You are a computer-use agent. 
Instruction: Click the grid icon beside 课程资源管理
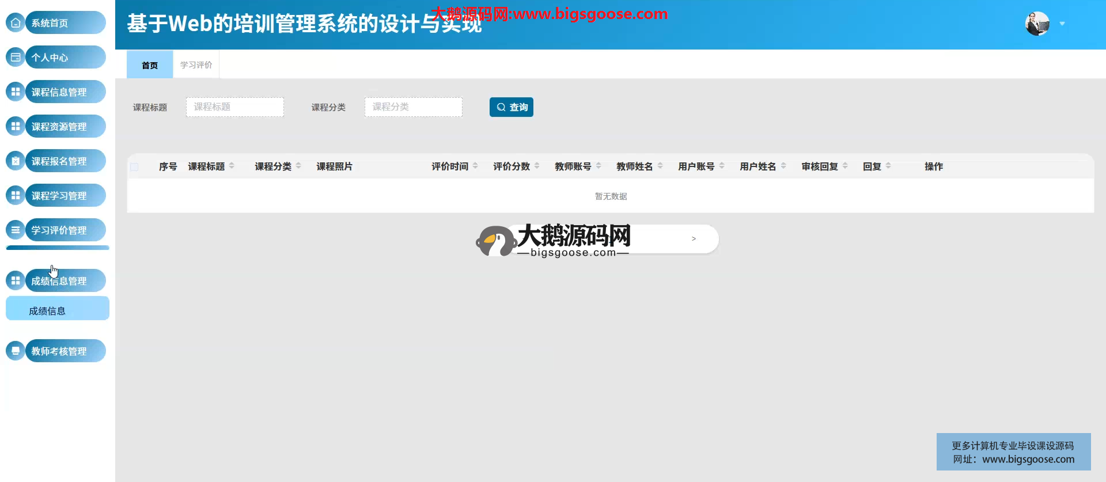tap(16, 127)
